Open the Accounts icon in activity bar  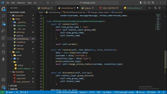click(x=3, y=80)
